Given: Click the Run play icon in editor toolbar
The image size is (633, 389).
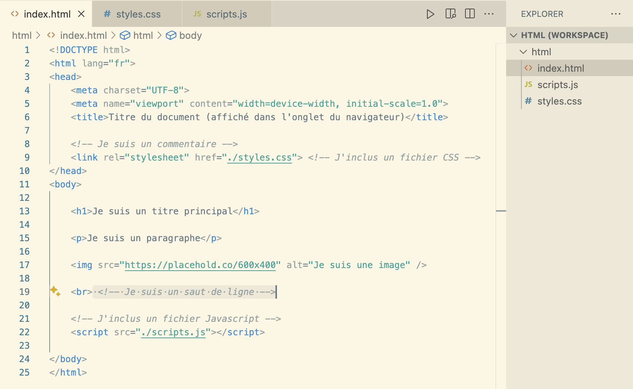Looking at the screenshot, I should click(x=430, y=14).
